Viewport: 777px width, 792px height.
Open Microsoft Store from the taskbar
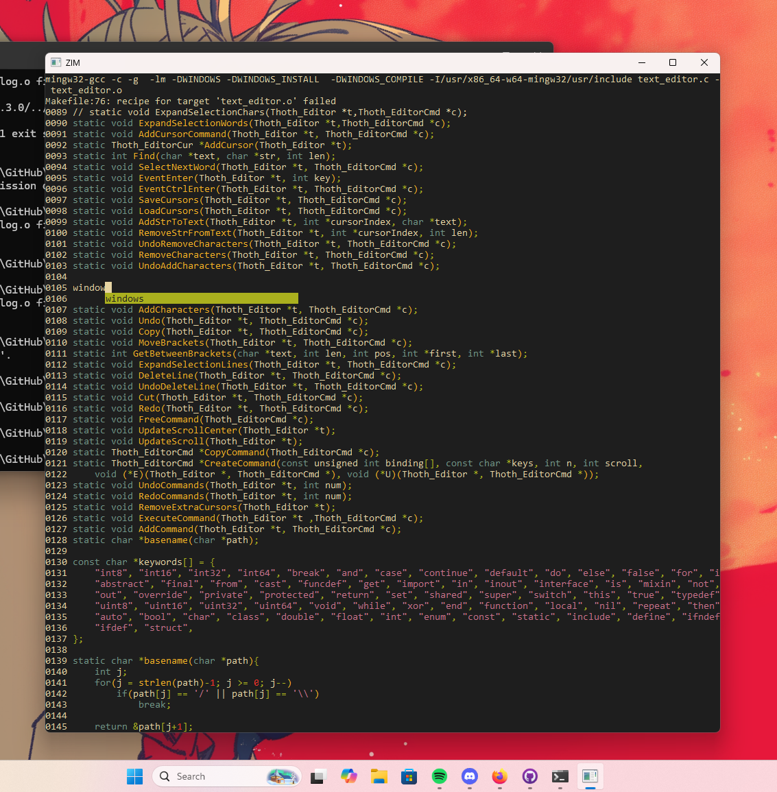coord(409,776)
